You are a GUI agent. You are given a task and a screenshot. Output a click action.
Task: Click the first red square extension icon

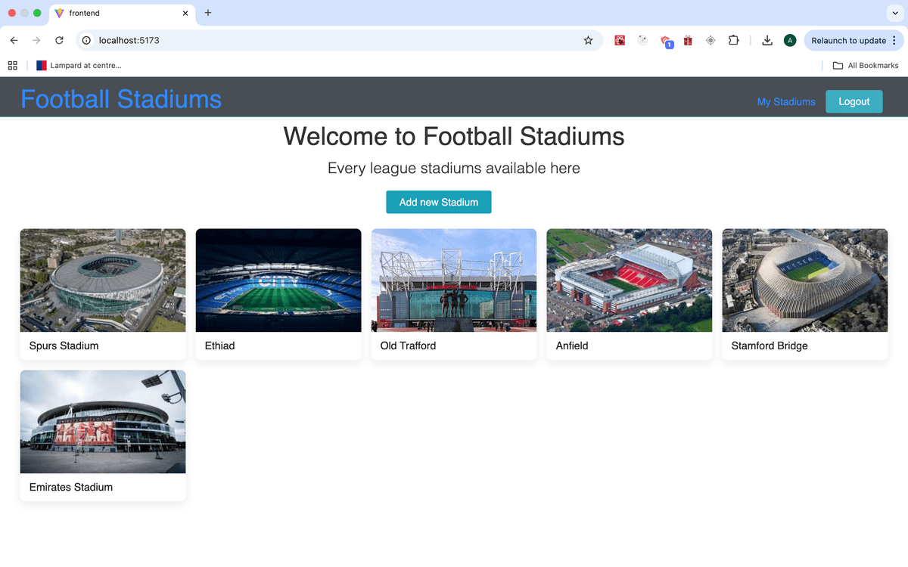click(x=620, y=41)
